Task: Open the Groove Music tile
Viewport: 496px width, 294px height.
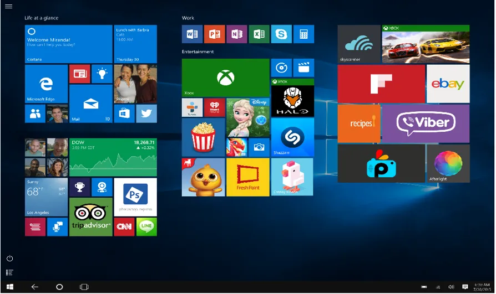Action: pyautogui.click(x=281, y=68)
